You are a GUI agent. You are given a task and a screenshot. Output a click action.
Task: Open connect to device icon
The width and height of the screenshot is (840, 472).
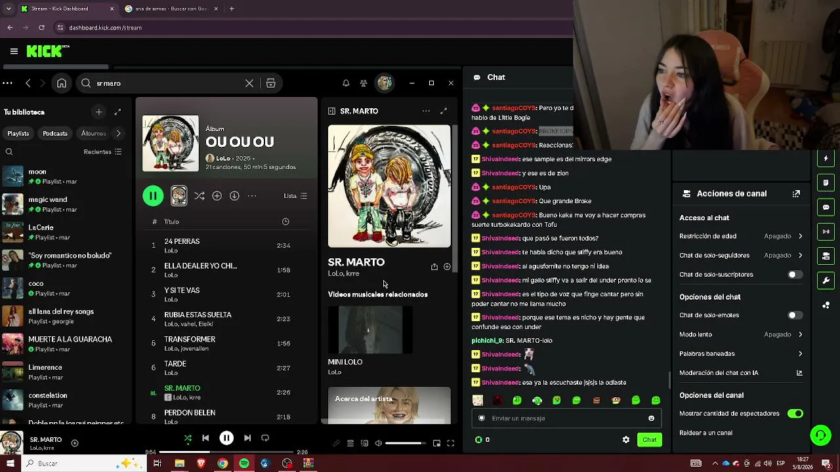364,444
